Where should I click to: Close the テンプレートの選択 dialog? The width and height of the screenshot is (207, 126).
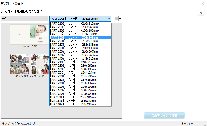click(203, 4)
